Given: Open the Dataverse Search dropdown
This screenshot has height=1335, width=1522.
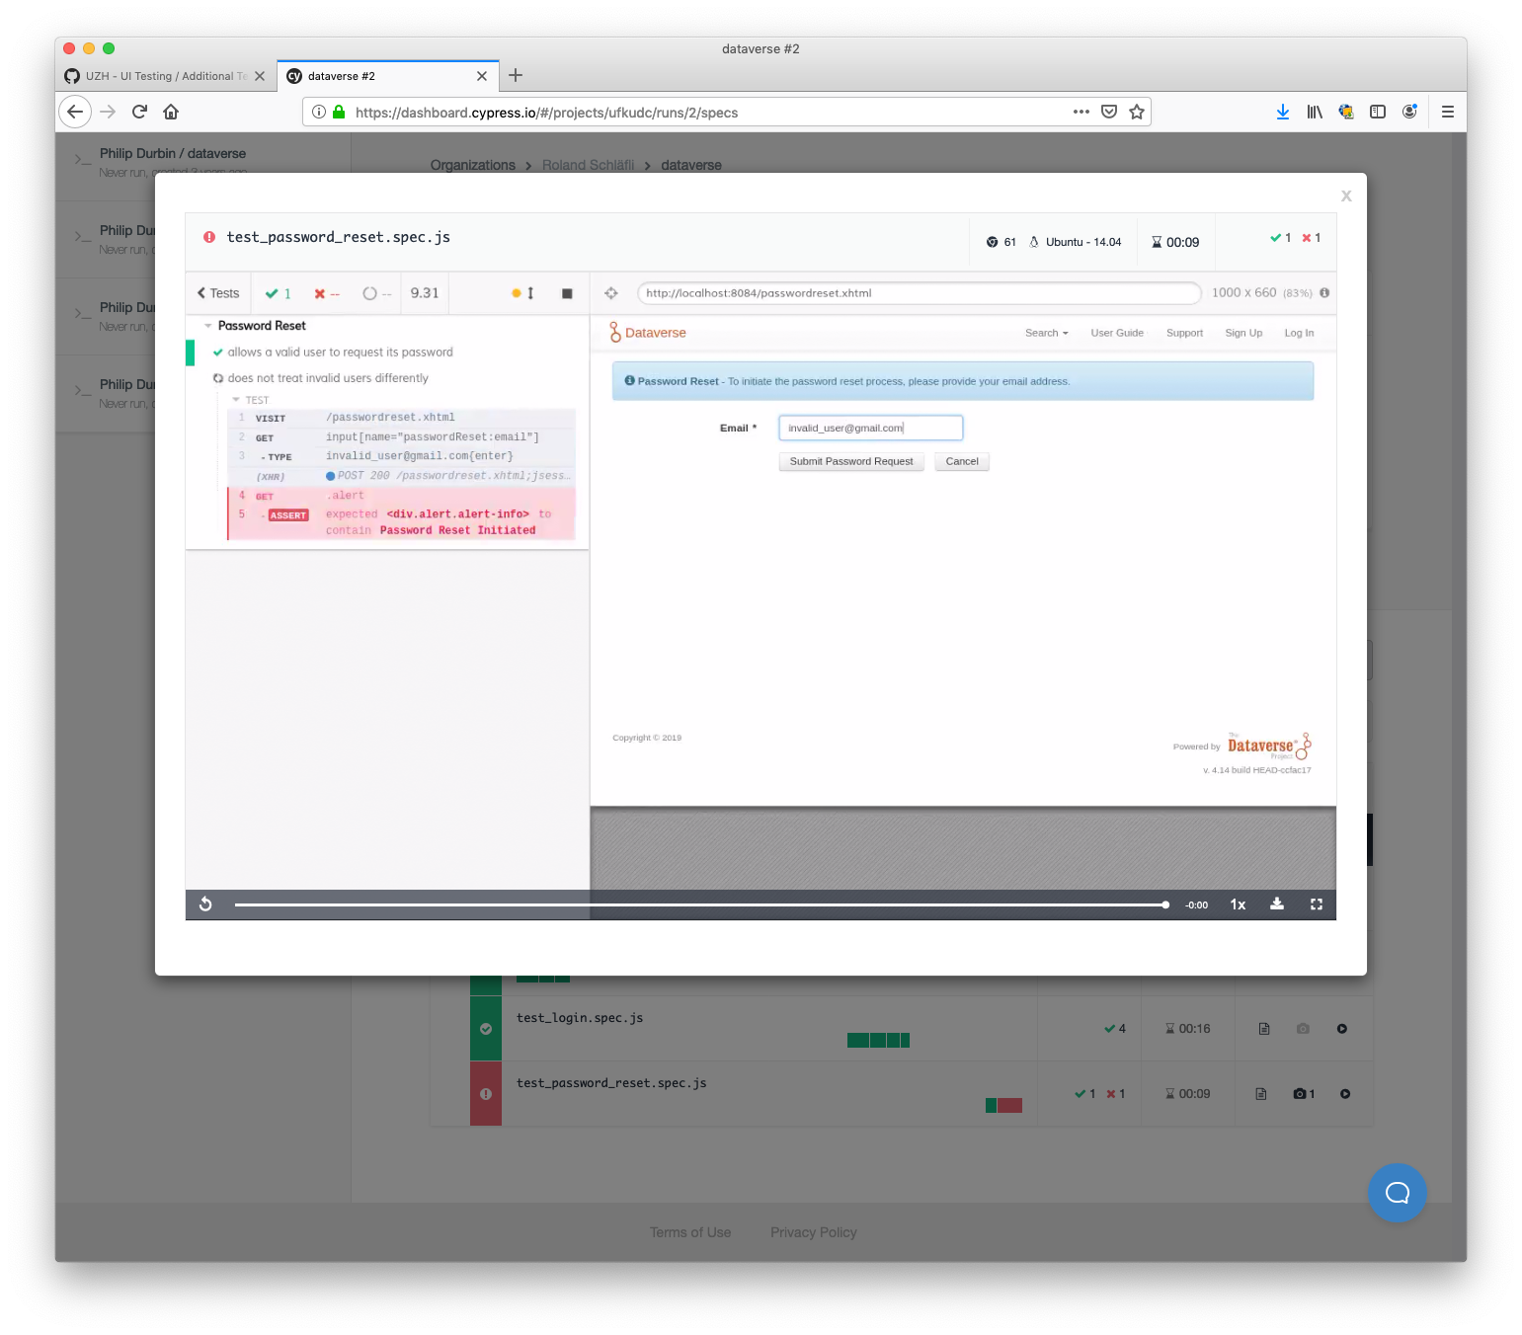Looking at the screenshot, I should [x=1046, y=333].
